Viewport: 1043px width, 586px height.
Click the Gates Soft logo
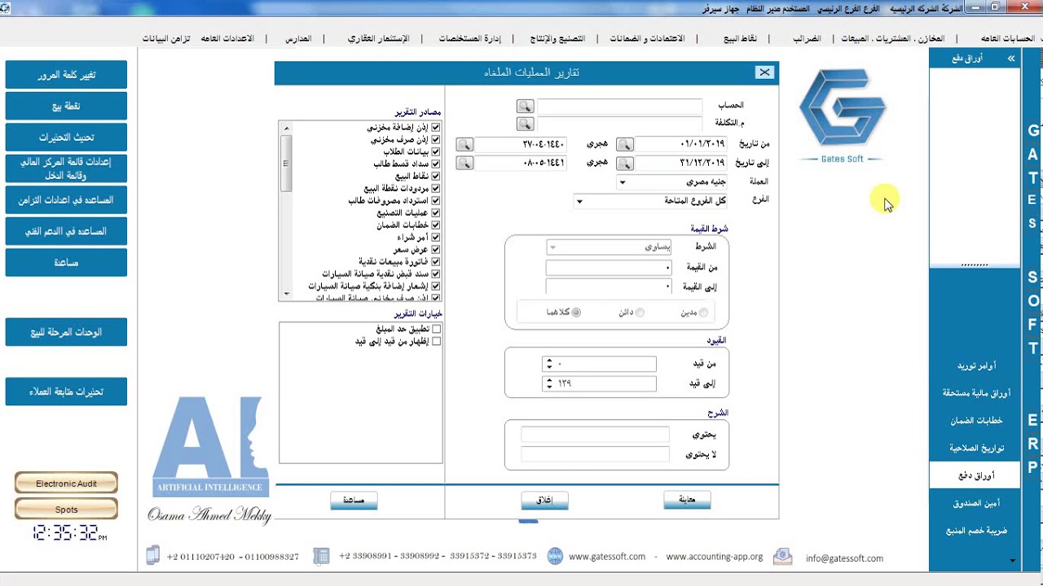pos(842,116)
